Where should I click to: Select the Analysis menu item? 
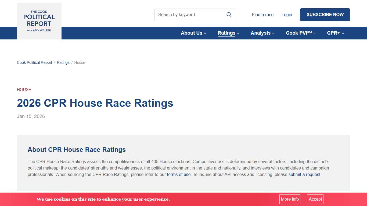261,33
